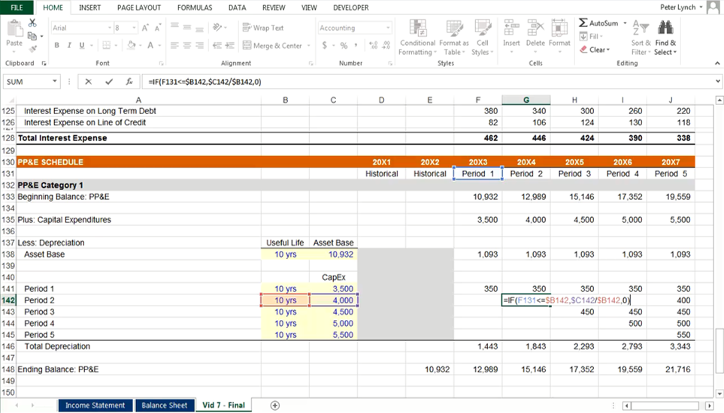Click Decrease Font Size icon
Viewport: 724px width, 413px height.
[x=158, y=28]
